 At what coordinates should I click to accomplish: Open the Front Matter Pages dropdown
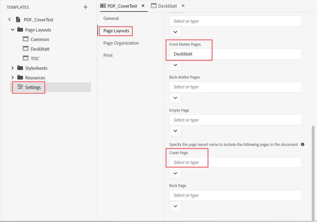(175, 65)
